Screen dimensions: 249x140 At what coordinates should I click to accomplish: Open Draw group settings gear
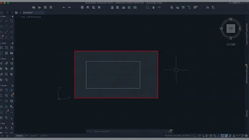12,17
